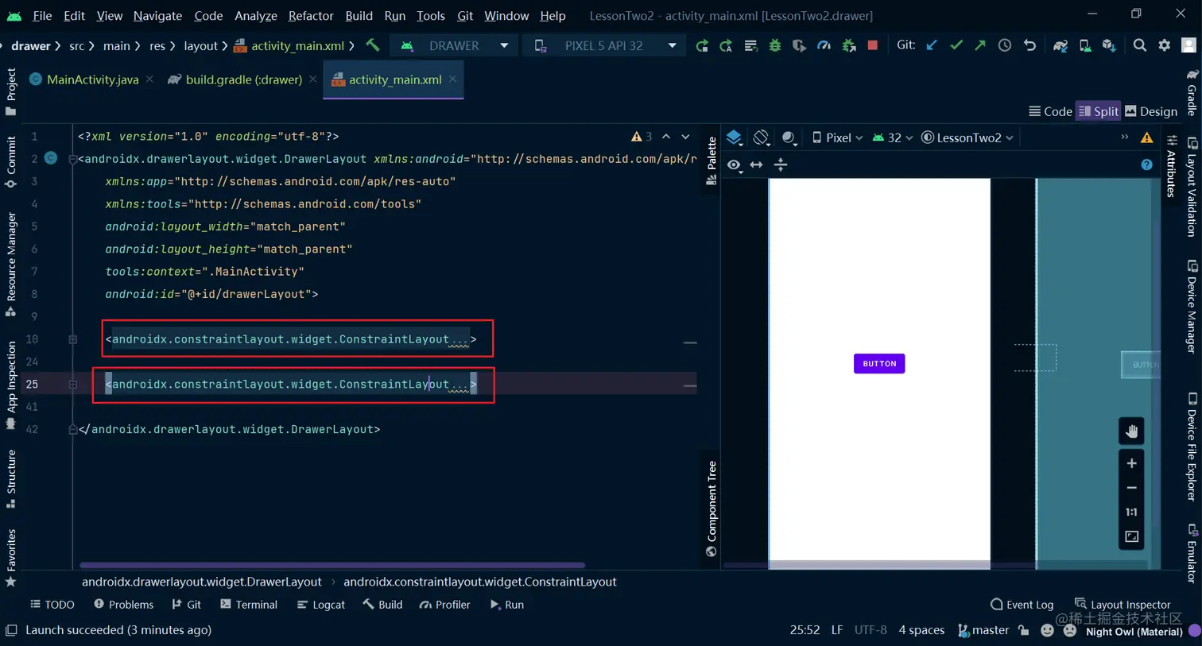Click the pan hand tool in preview
The width and height of the screenshot is (1202, 646).
pos(1132,431)
